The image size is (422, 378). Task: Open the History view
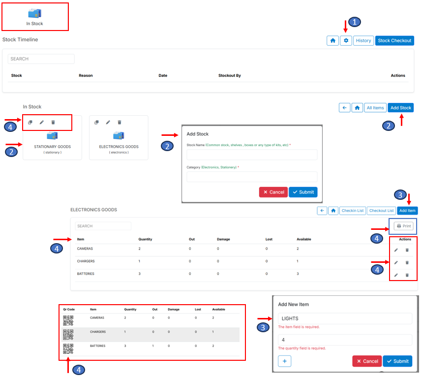tap(363, 40)
